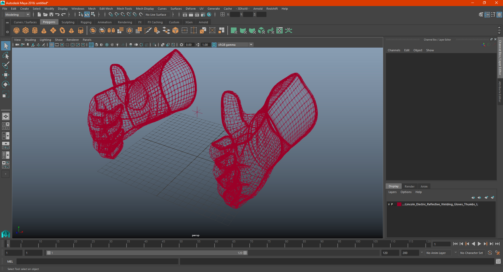Click the Play forwards button

(x=479, y=244)
